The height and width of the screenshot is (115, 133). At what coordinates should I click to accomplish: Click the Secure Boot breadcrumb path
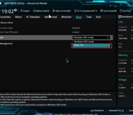pos(6,23)
